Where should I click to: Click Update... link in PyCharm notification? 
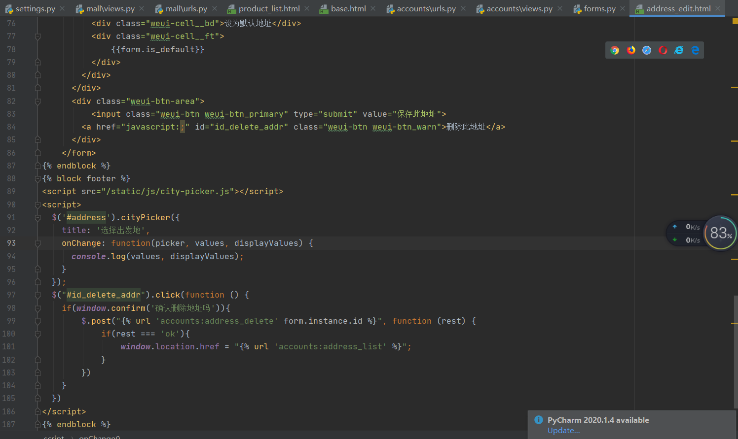563,430
